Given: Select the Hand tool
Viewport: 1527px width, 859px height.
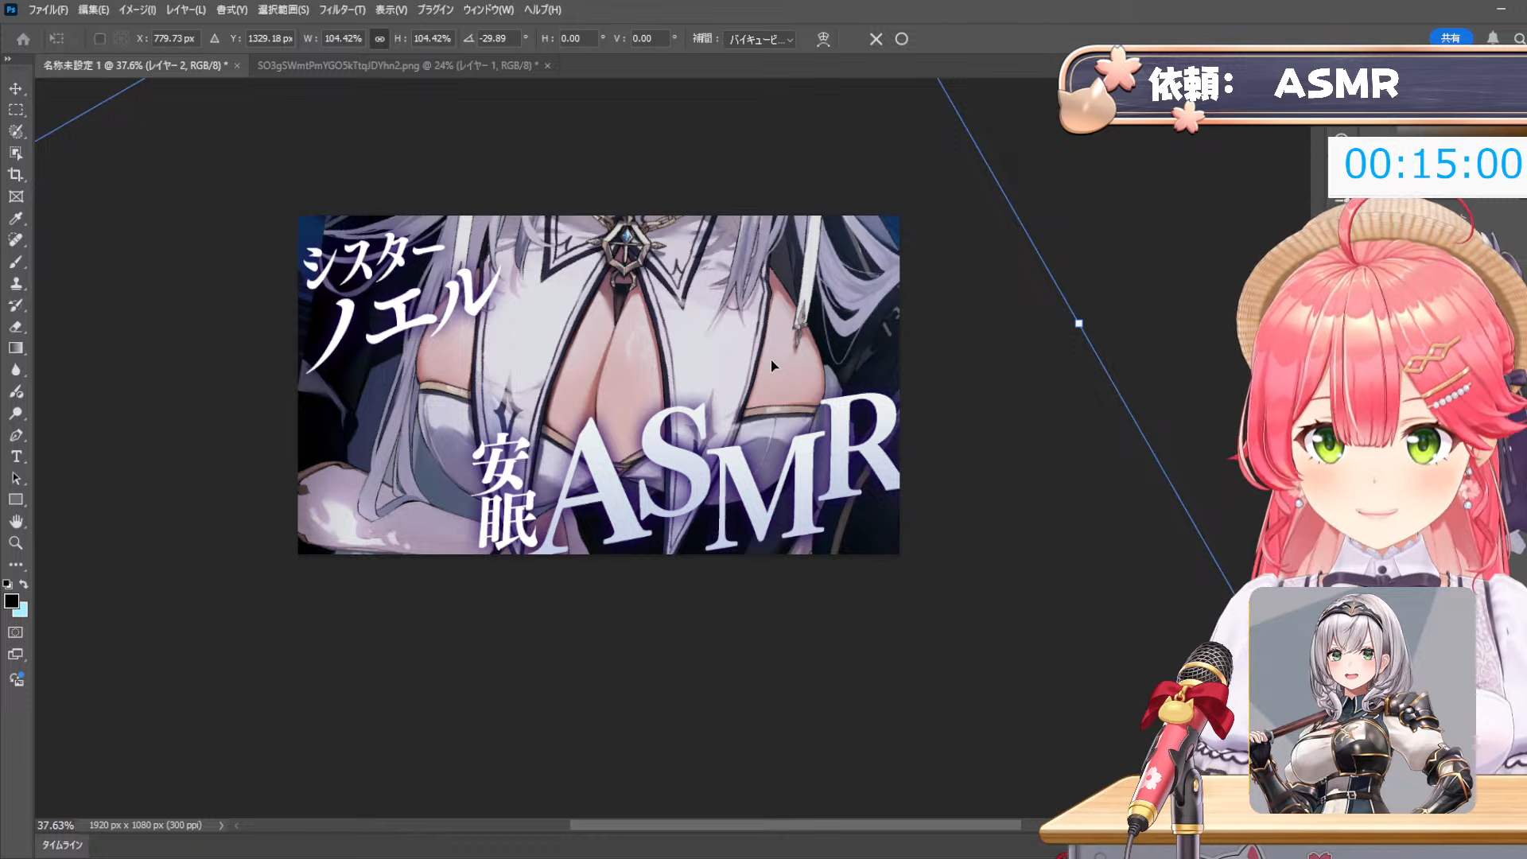Looking at the screenshot, I should point(16,521).
